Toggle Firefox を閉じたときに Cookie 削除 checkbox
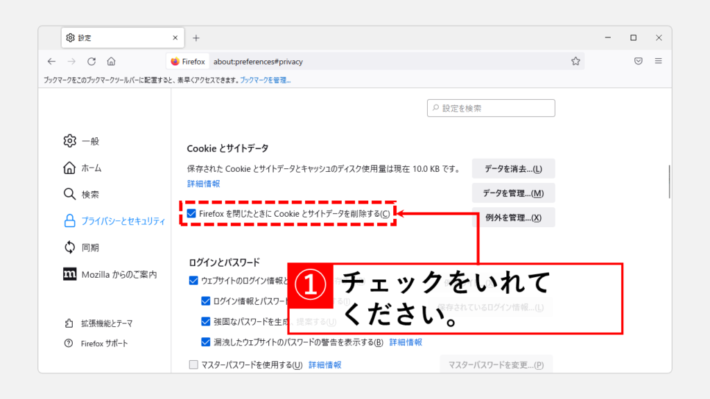 (192, 214)
